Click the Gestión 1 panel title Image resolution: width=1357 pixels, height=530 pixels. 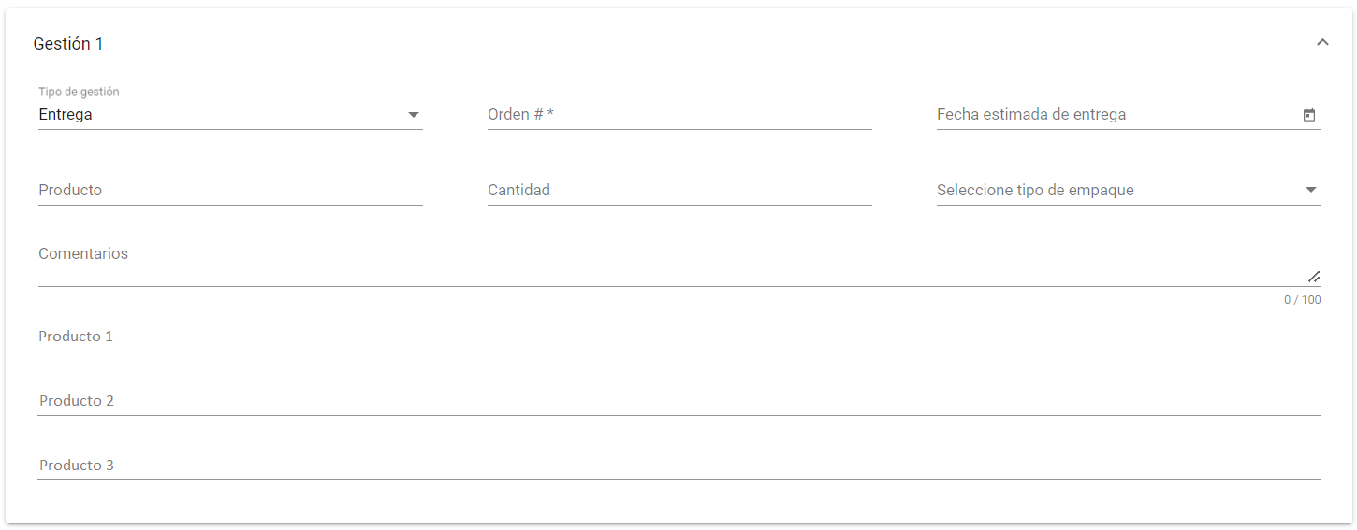tap(68, 44)
